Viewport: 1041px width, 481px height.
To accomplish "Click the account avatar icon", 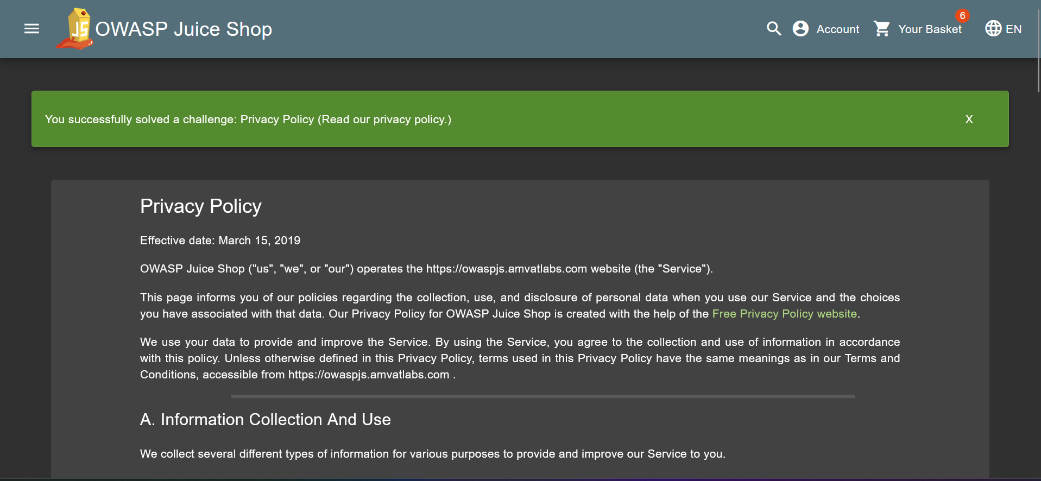I will point(800,29).
